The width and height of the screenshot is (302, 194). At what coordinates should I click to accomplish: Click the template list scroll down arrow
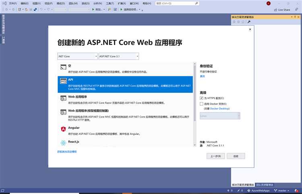point(195,145)
